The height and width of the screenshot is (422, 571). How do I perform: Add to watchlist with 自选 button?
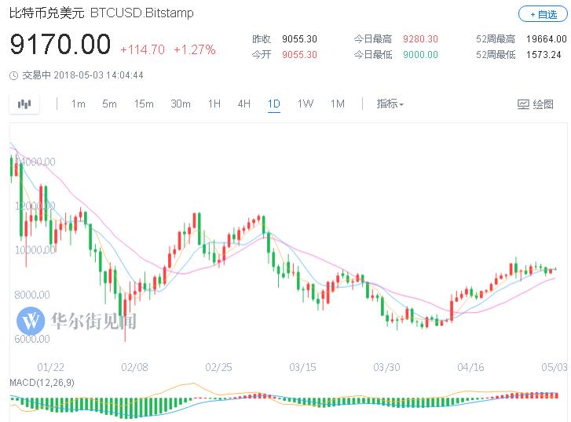pyautogui.click(x=541, y=14)
